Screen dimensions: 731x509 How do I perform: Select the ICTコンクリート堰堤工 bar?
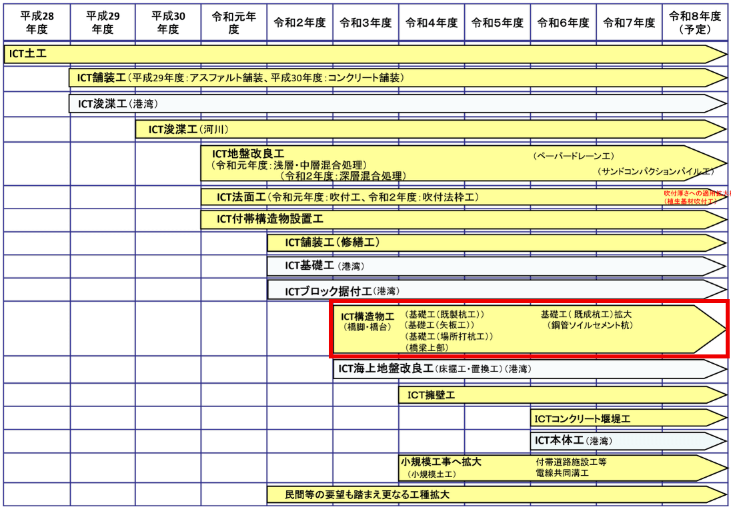[582, 419]
